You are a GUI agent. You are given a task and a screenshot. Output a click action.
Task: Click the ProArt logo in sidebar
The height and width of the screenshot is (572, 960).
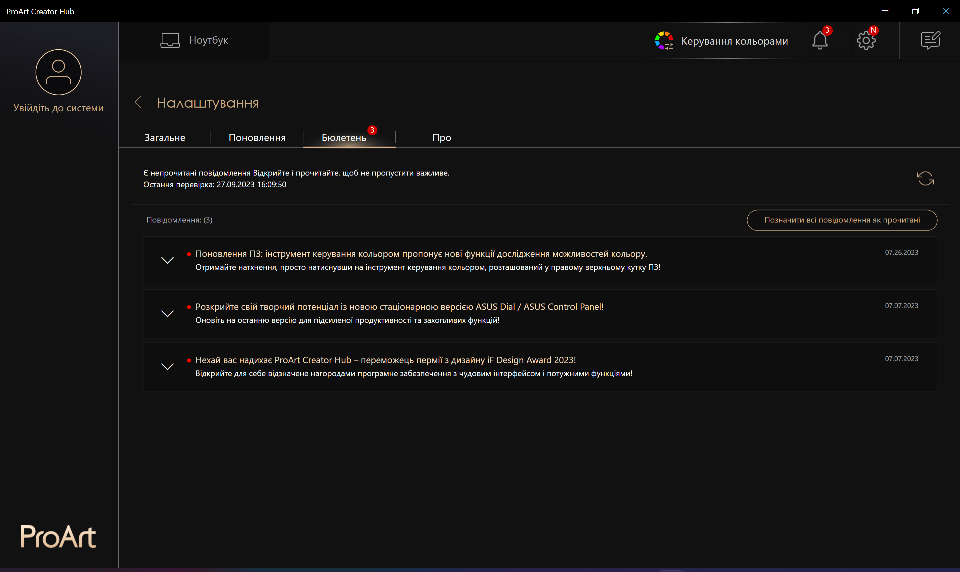point(58,536)
